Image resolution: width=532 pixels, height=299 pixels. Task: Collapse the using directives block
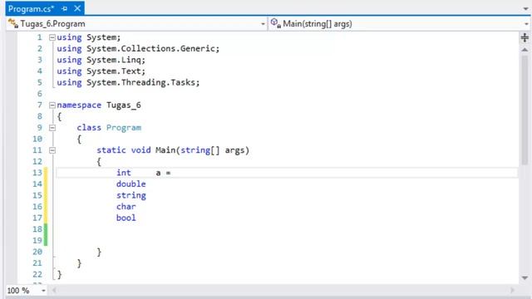pos(52,37)
